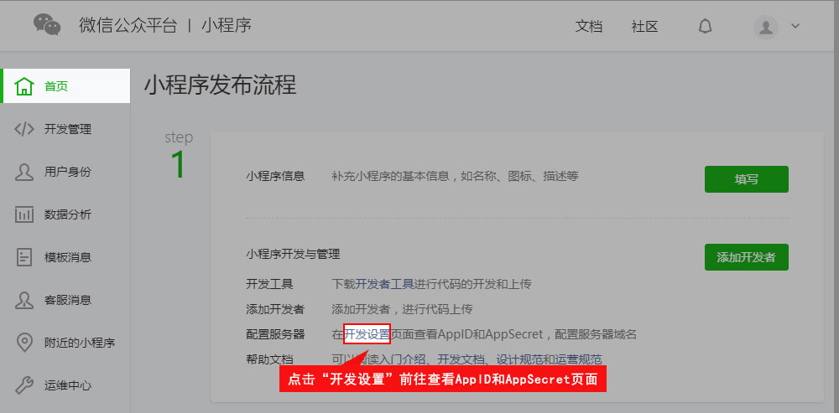Click the 开发管理 code brackets icon
Image resolution: width=839 pixels, height=413 pixels.
[x=24, y=129]
